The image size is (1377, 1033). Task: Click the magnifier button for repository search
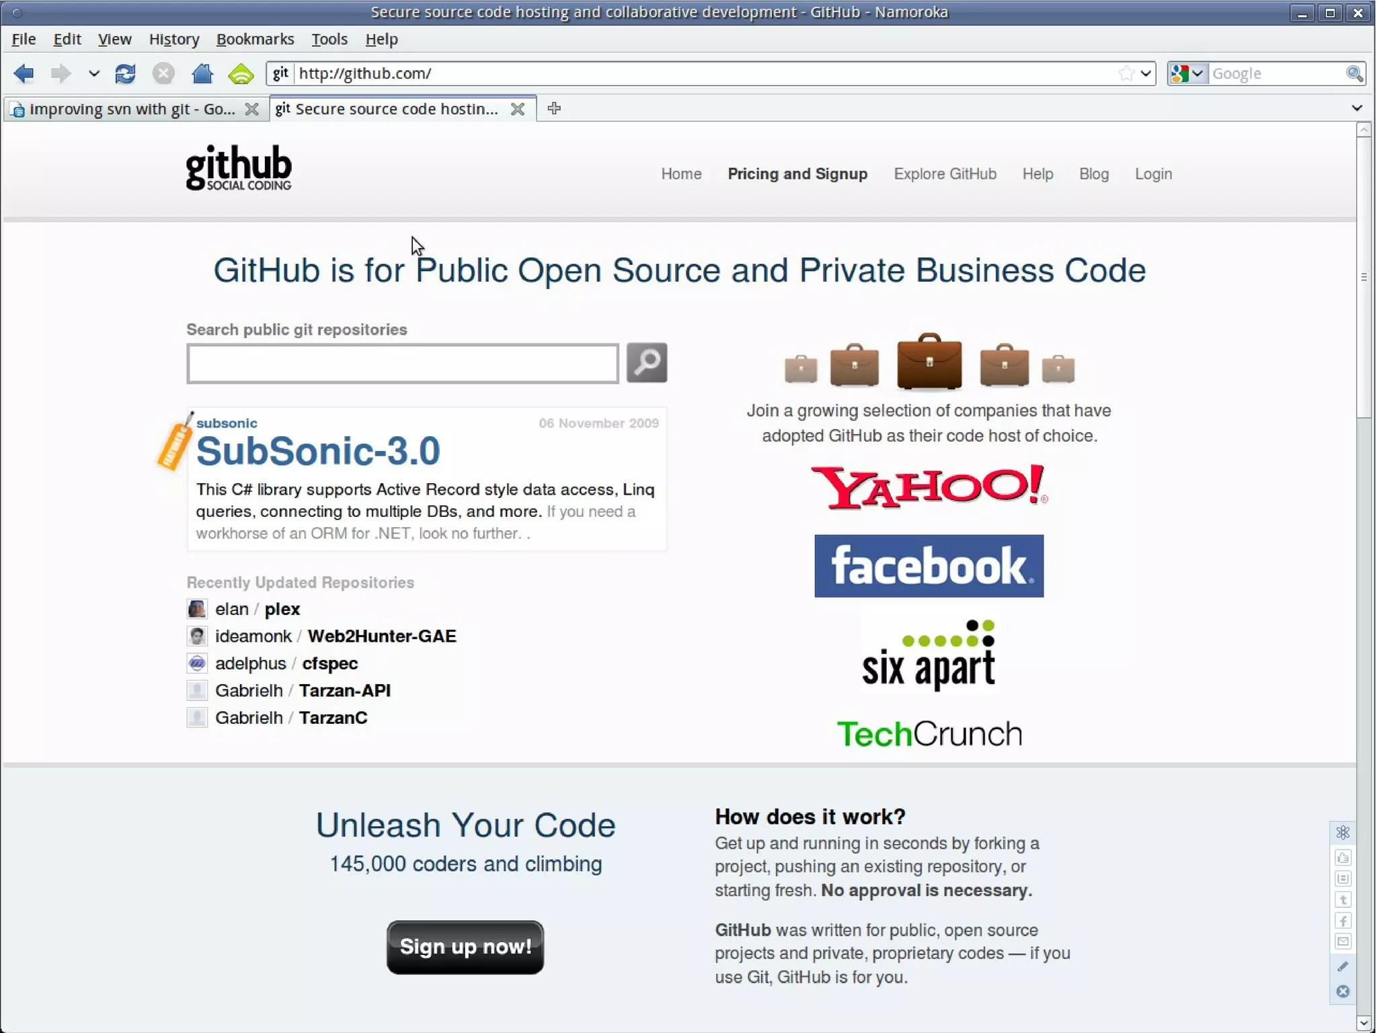(x=646, y=363)
